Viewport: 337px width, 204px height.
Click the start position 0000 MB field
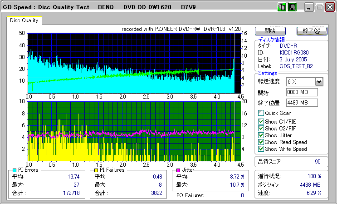[x=302, y=92]
